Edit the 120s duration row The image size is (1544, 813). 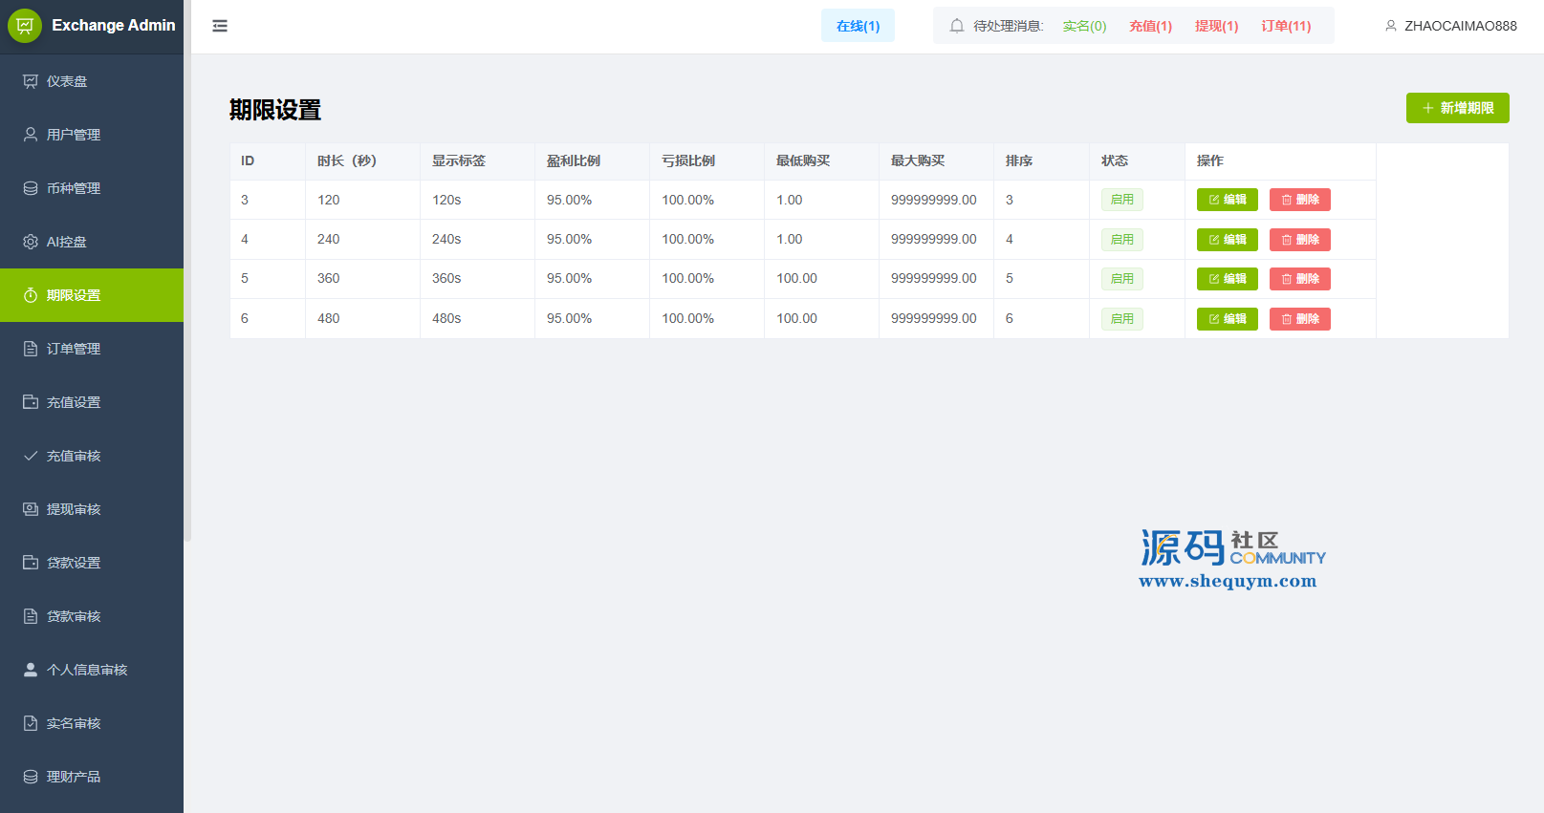click(1227, 200)
